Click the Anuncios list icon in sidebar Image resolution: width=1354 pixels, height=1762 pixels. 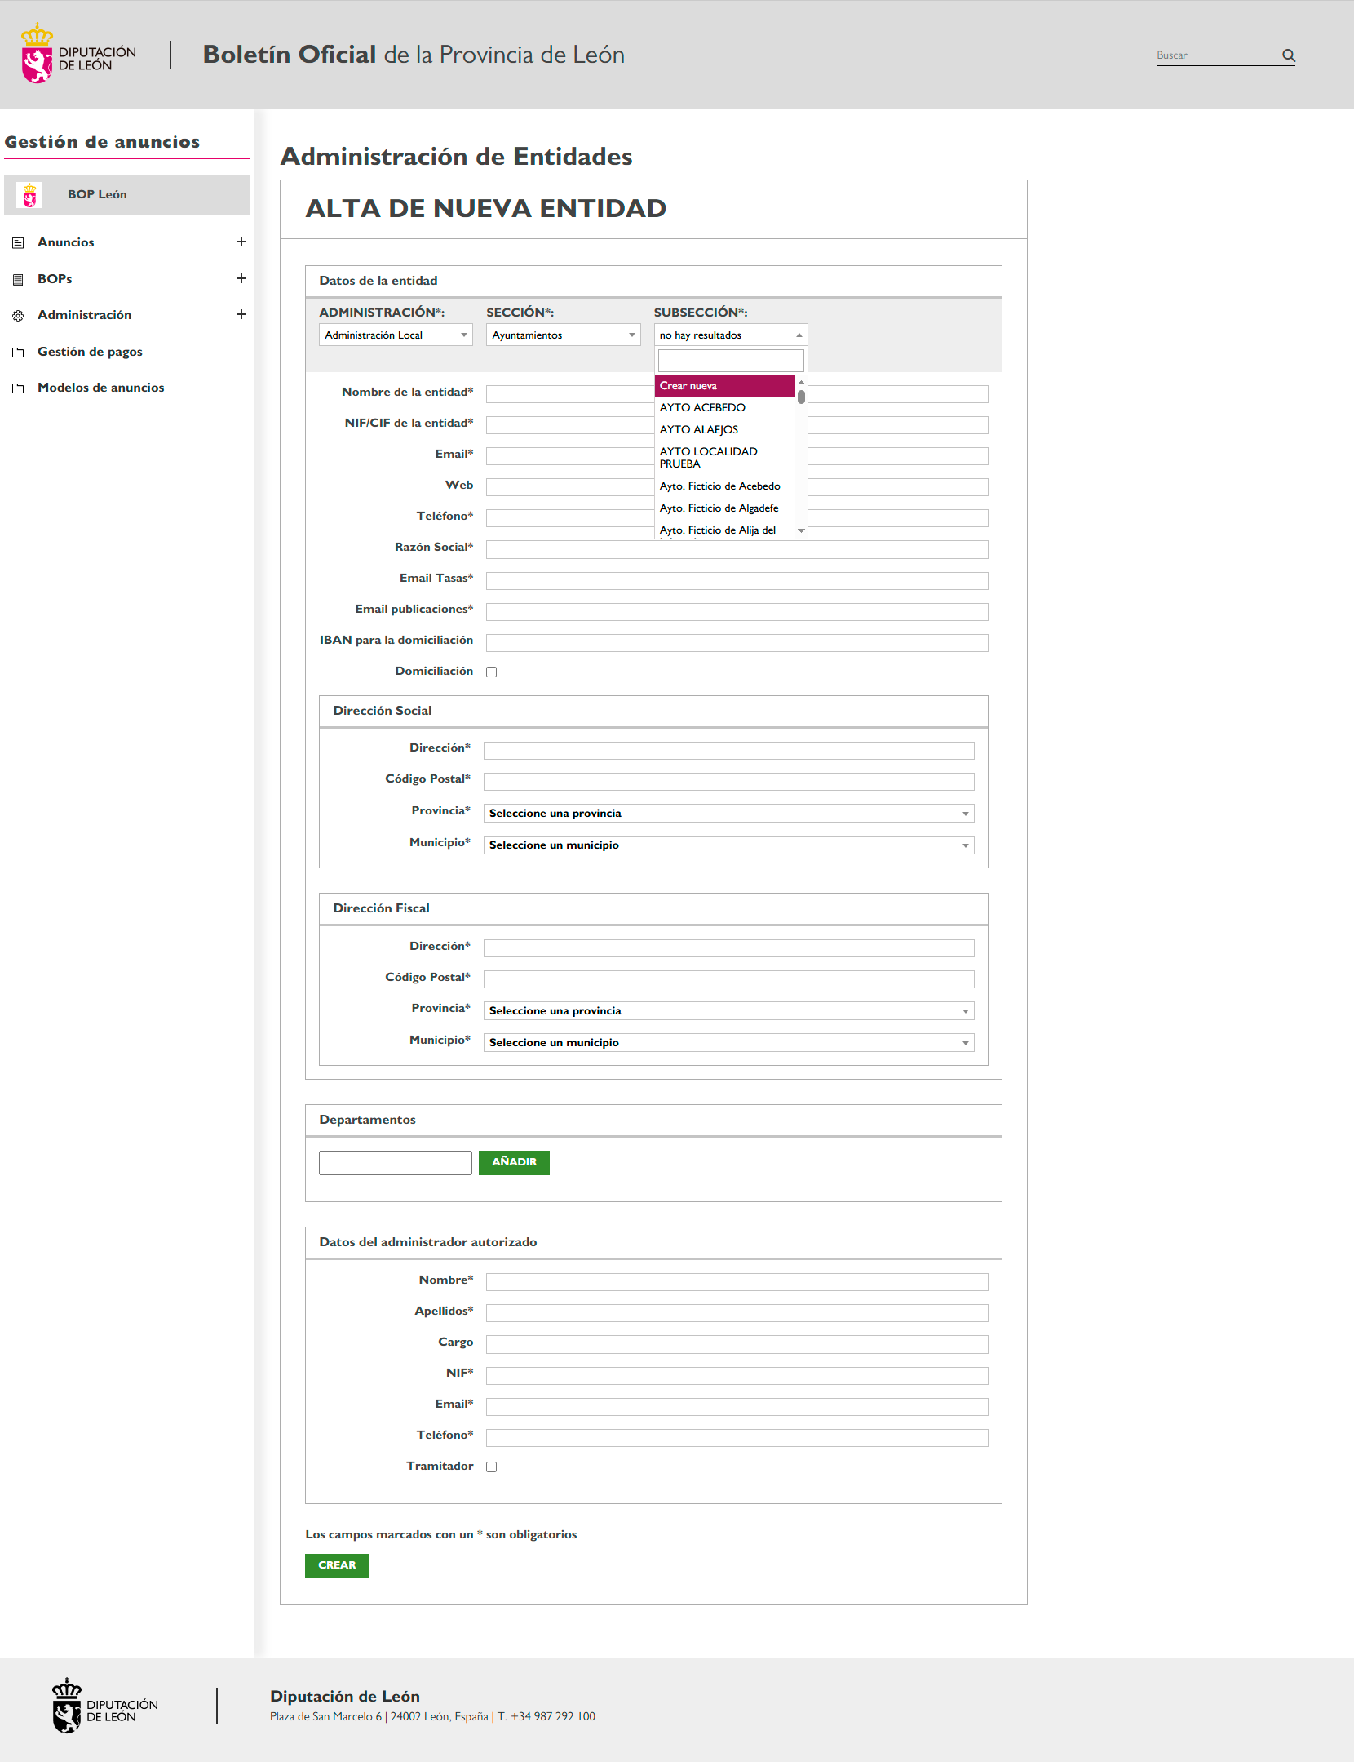[x=18, y=243]
